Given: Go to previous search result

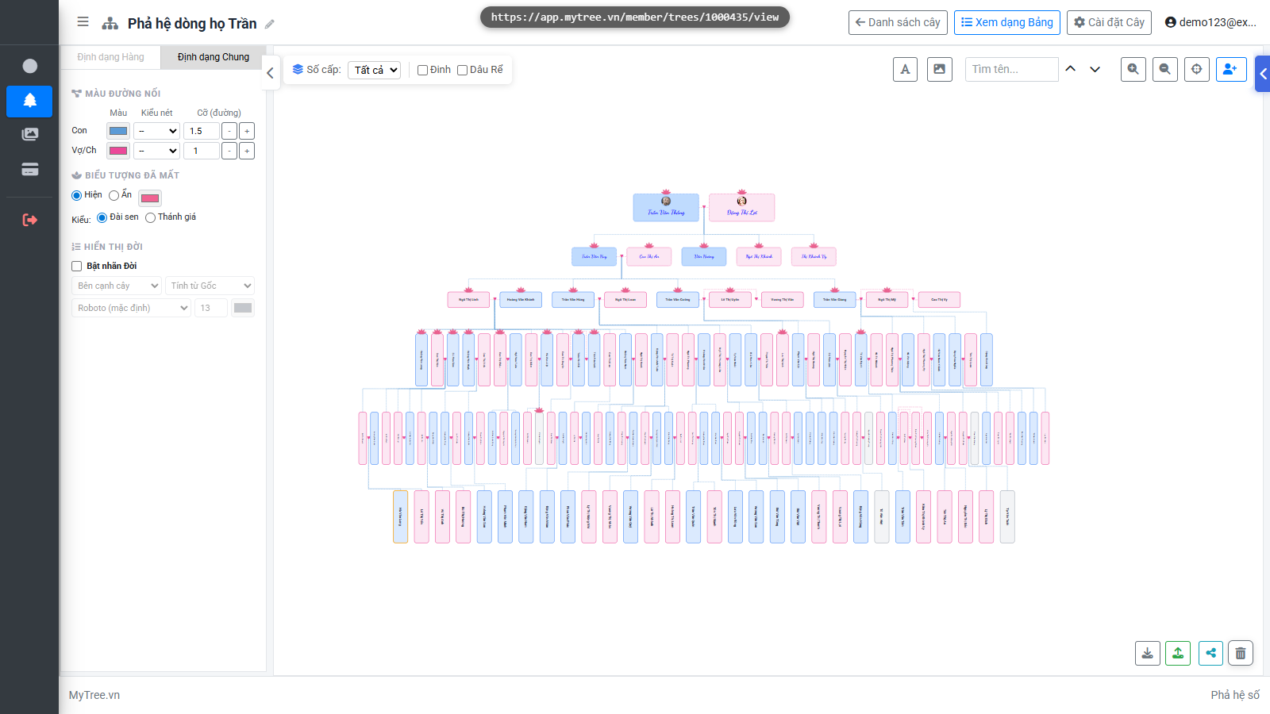Looking at the screenshot, I should [x=1071, y=69].
